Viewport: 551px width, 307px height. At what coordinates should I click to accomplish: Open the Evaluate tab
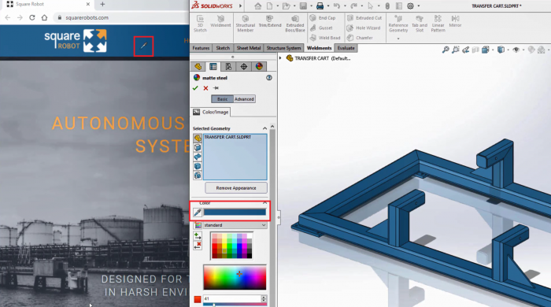(x=346, y=48)
